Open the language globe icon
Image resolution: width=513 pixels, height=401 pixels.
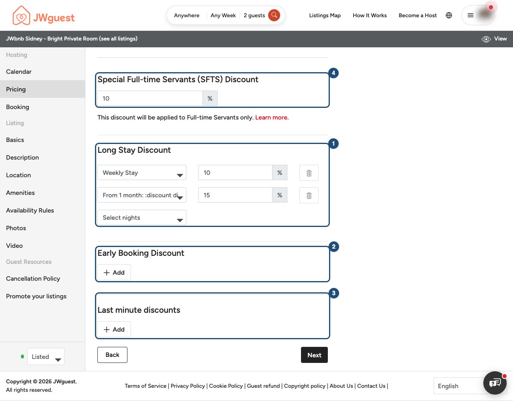click(449, 15)
